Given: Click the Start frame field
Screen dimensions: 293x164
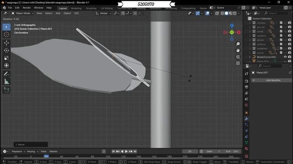Looking at the screenshot, I should click(x=213, y=151).
